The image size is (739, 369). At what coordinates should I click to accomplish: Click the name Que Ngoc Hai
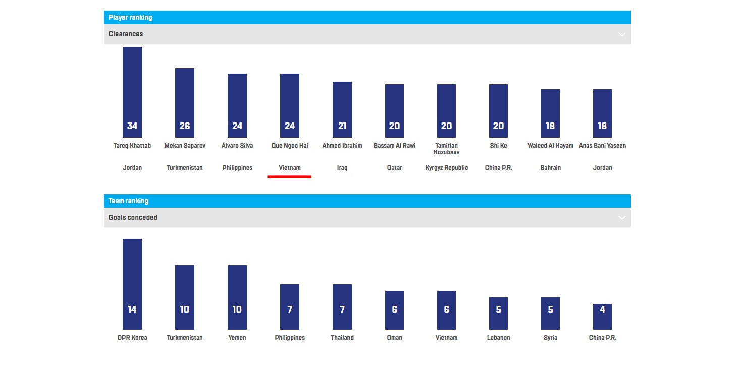click(x=290, y=146)
